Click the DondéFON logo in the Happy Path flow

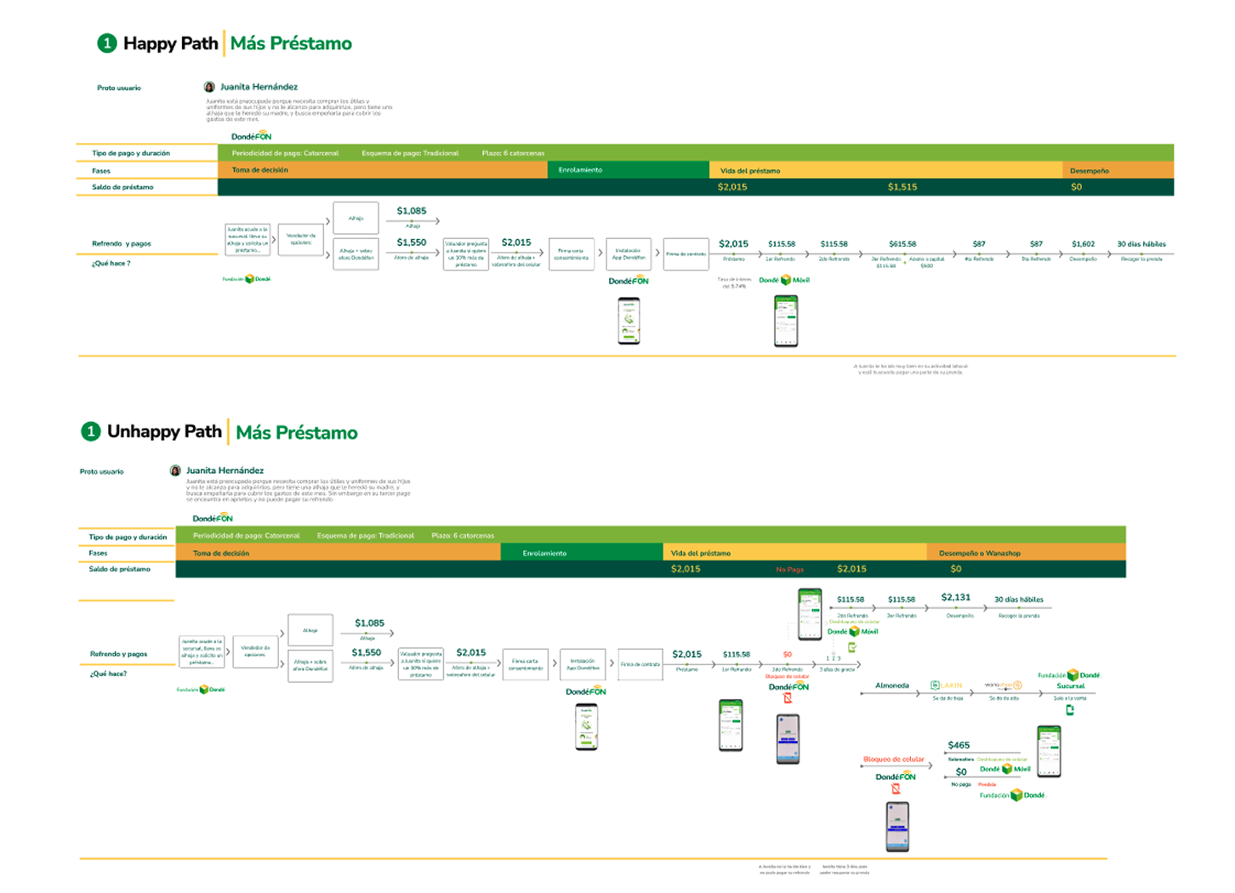pos(251,134)
